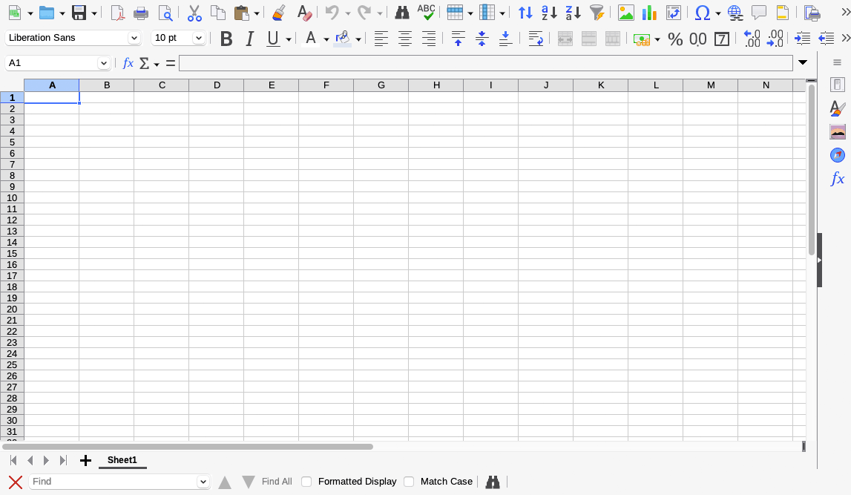Click column header D

(x=217, y=85)
